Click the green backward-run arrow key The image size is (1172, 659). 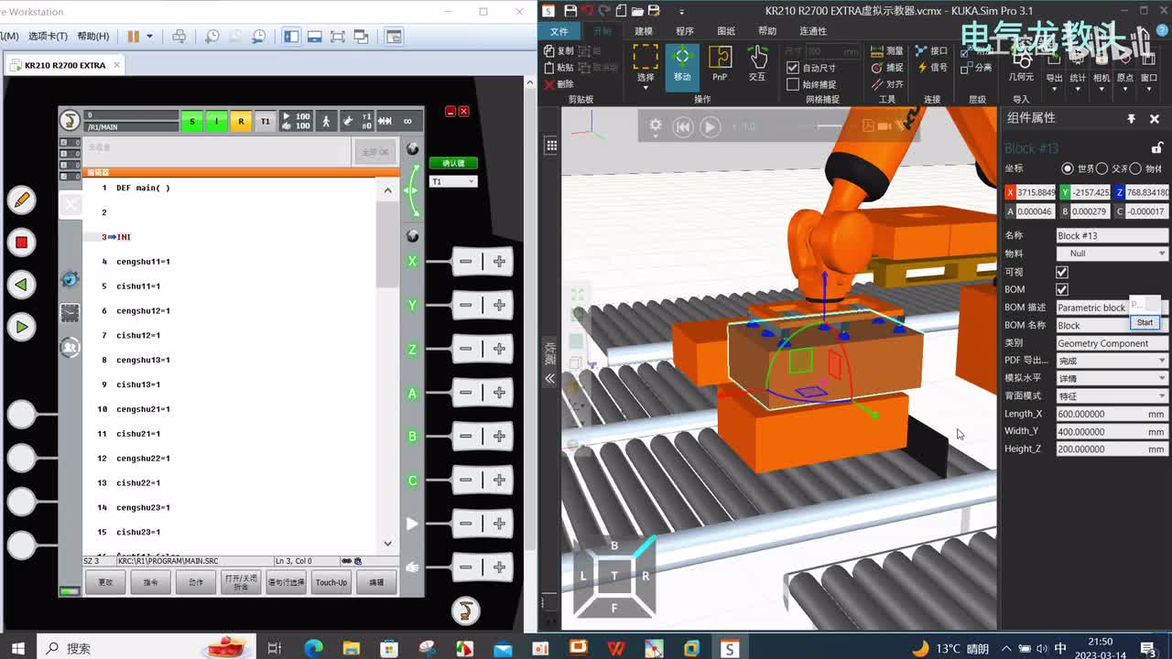pyautogui.click(x=21, y=285)
